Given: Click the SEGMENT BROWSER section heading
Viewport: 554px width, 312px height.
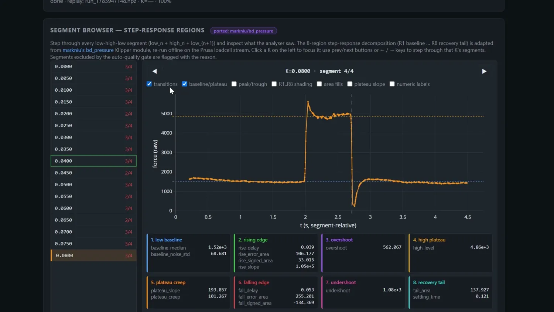Looking at the screenshot, I should tap(127, 30).
